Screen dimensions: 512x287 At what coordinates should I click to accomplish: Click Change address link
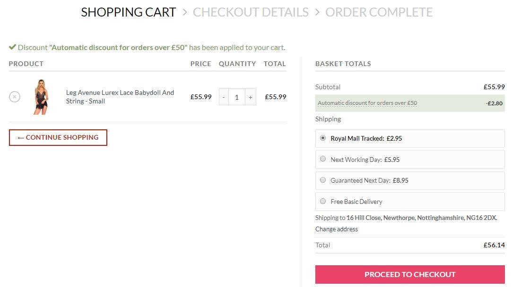pyautogui.click(x=336, y=229)
